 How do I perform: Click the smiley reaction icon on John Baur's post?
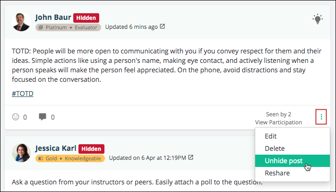point(16,117)
